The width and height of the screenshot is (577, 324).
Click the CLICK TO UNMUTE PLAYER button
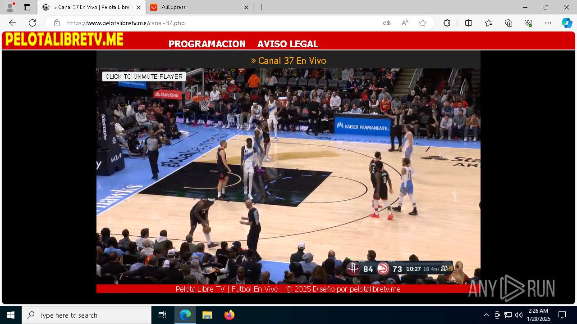[144, 76]
